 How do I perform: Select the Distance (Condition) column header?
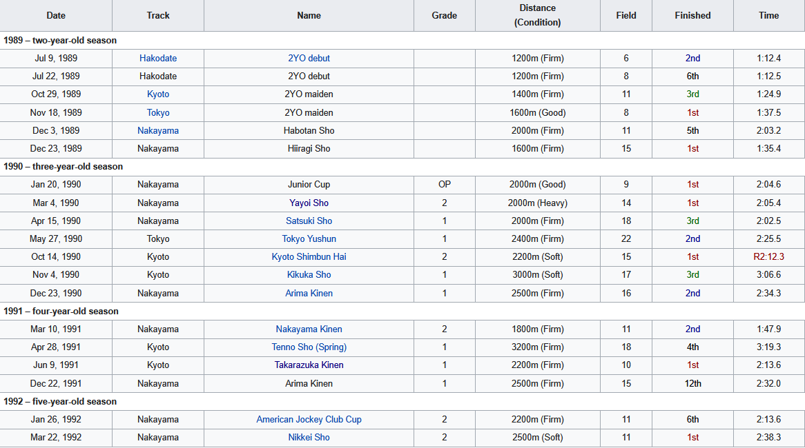coord(538,15)
